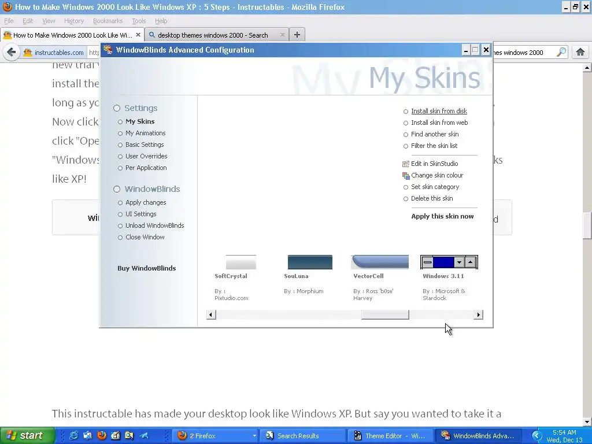592x444 pixels.
Task: Click the Buy WindowBlinds link
Action: 146,268
